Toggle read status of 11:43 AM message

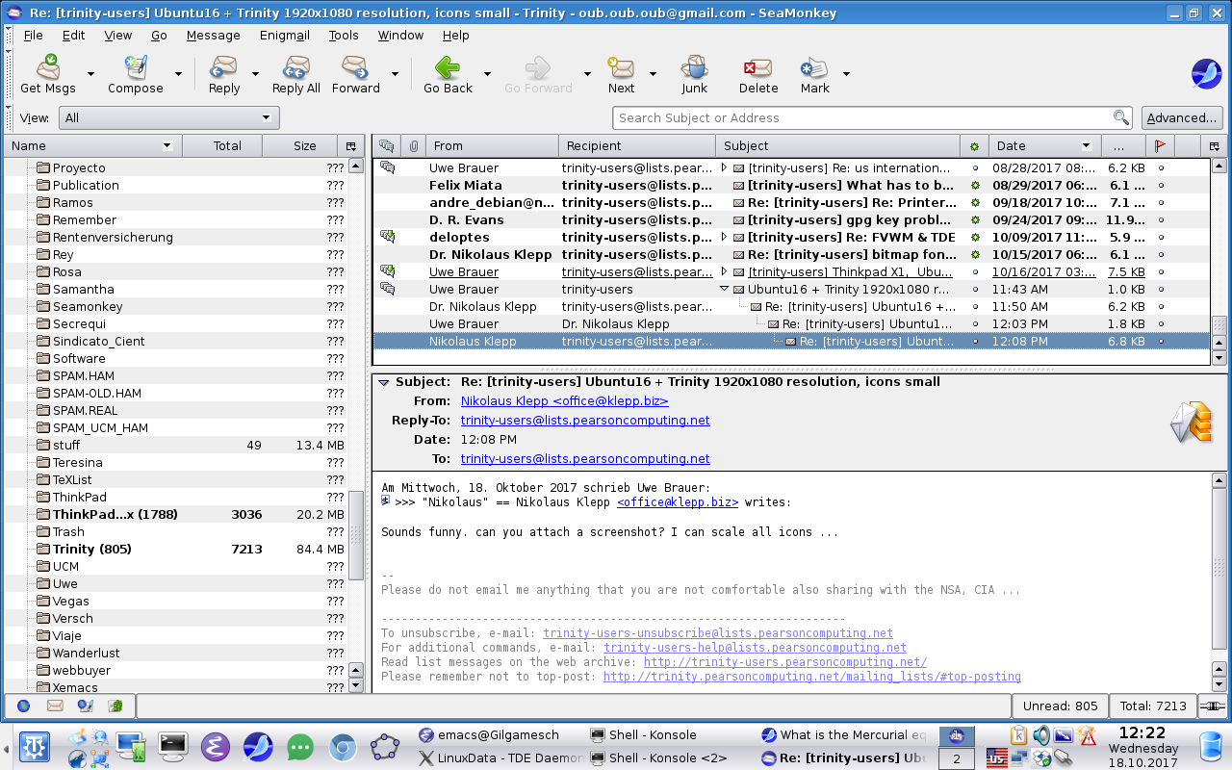click(x=975, y=289)
